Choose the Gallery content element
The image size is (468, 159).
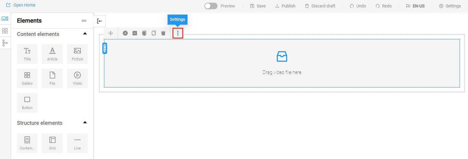27,78
